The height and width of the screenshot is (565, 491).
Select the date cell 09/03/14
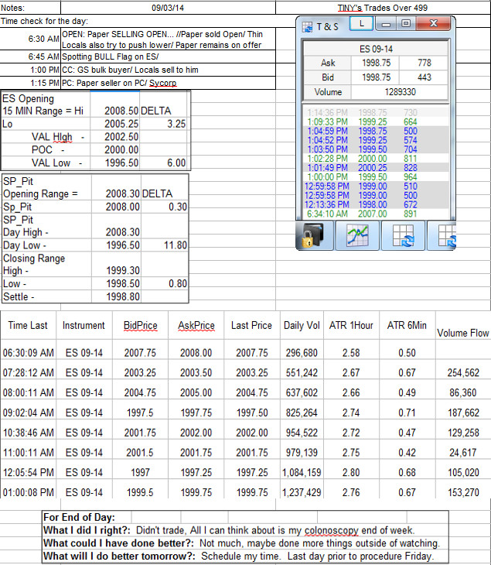(x=168, y=8)
